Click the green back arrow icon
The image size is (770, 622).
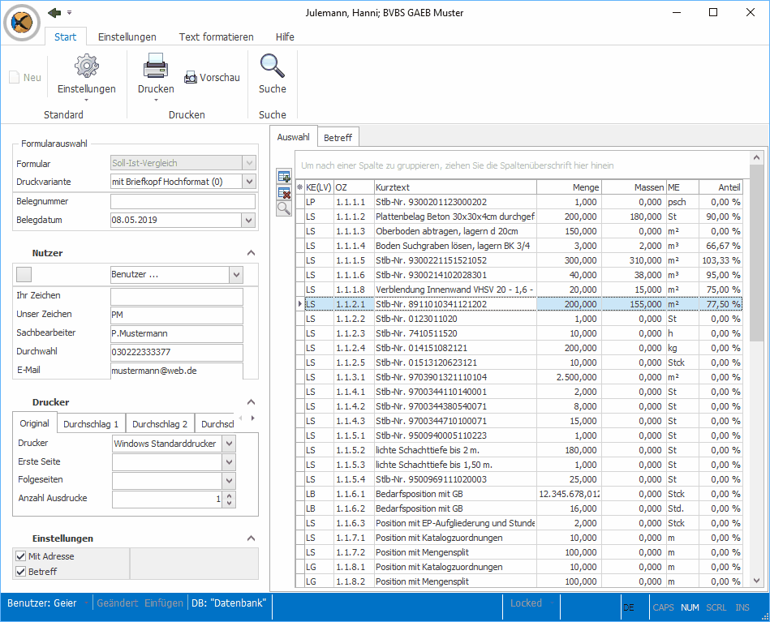[x=54, y=13]
